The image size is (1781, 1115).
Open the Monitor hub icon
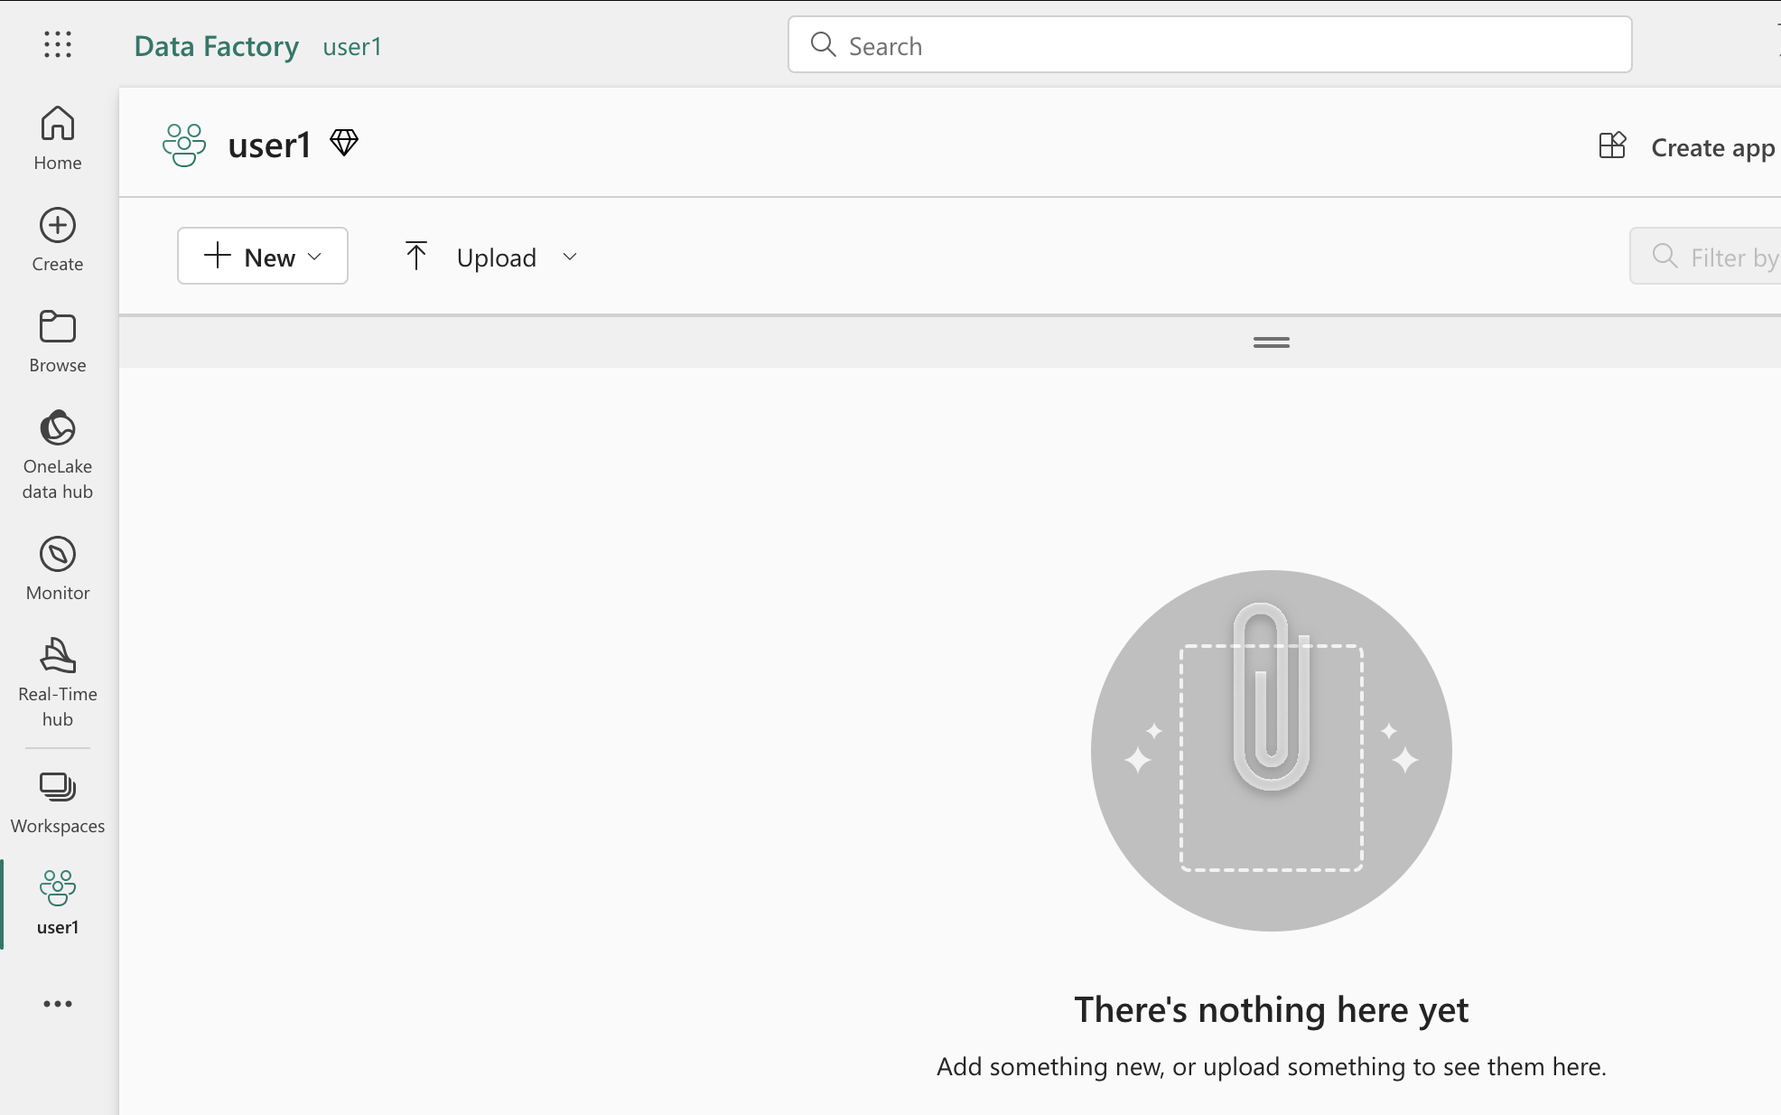pyautogui.click(x=58, y=567)
